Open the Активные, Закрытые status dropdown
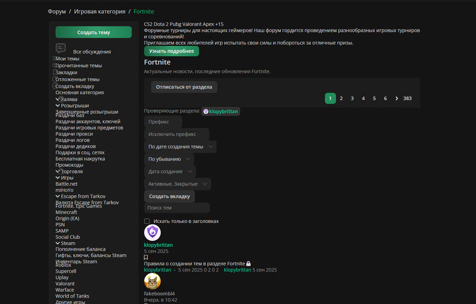This screenshot has height=304, width=476. click(177, 184)
